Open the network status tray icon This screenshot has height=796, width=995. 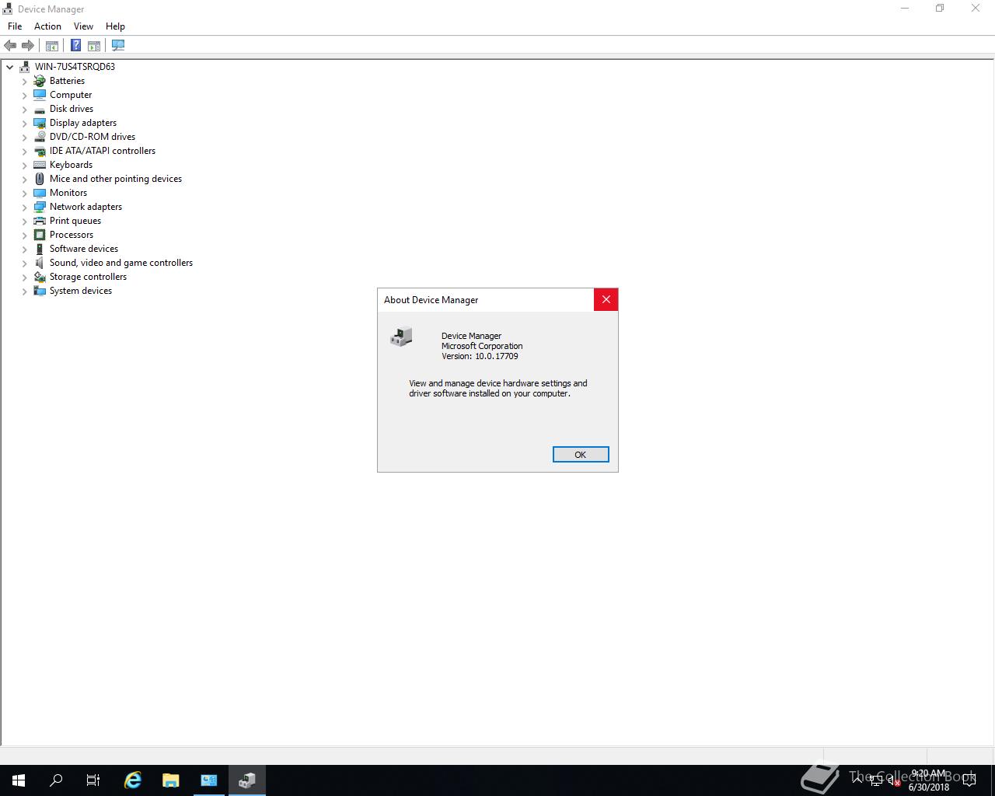(x=876, y=780)
